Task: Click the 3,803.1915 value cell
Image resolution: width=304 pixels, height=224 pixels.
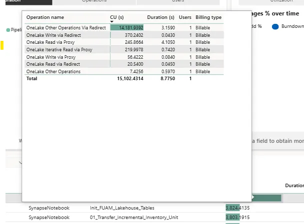Action: point(238,218)
